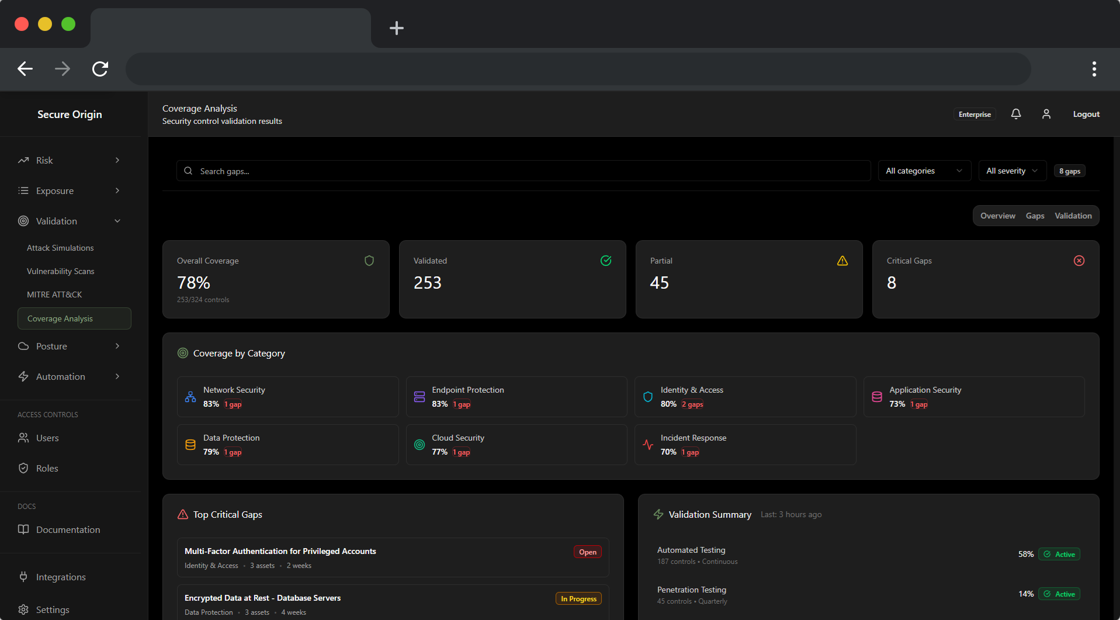Click Active badge for Automated Testing
Image resolution: width=1120 pixels, height=620 pixels.
point(1059,554)
